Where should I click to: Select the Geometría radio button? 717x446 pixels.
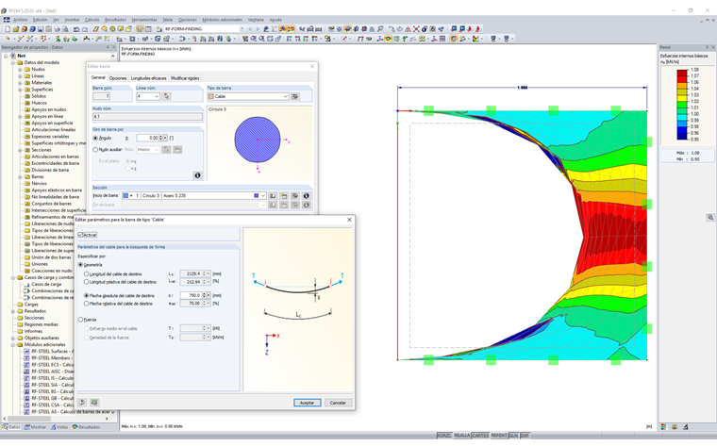click(x=80, y=265)
